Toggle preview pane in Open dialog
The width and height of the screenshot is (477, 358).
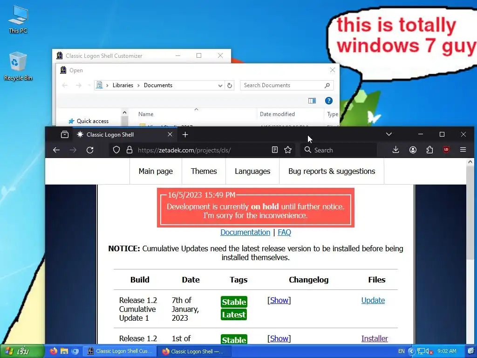point(312,101)
